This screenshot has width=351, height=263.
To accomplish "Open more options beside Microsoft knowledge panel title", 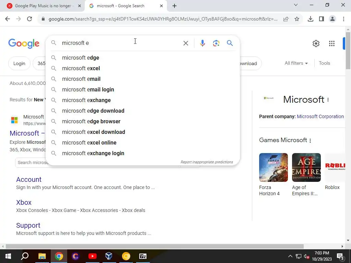I will [x=328, y=100].
